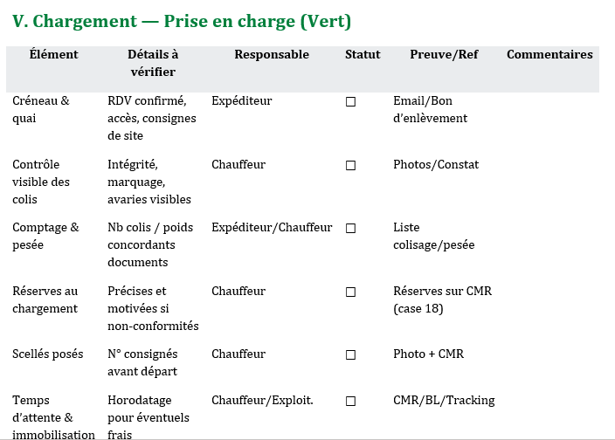Click the 'Expéditeur/Chauffeur' responsable cell
The image size is (615, 440).
[272, 227]
